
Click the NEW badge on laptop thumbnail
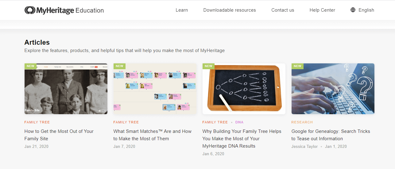(x=297, y=66)
